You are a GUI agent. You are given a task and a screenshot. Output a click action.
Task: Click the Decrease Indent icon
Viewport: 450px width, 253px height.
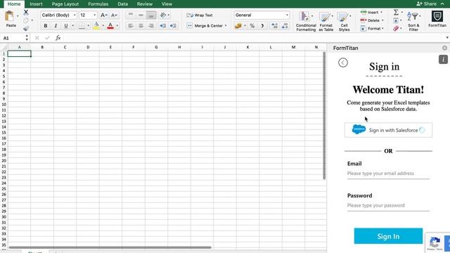click(x=162, y=26)
